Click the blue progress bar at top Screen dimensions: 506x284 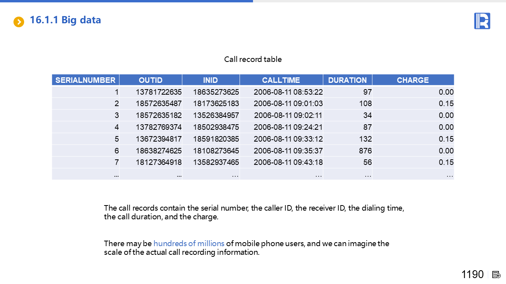pos(126,1)
